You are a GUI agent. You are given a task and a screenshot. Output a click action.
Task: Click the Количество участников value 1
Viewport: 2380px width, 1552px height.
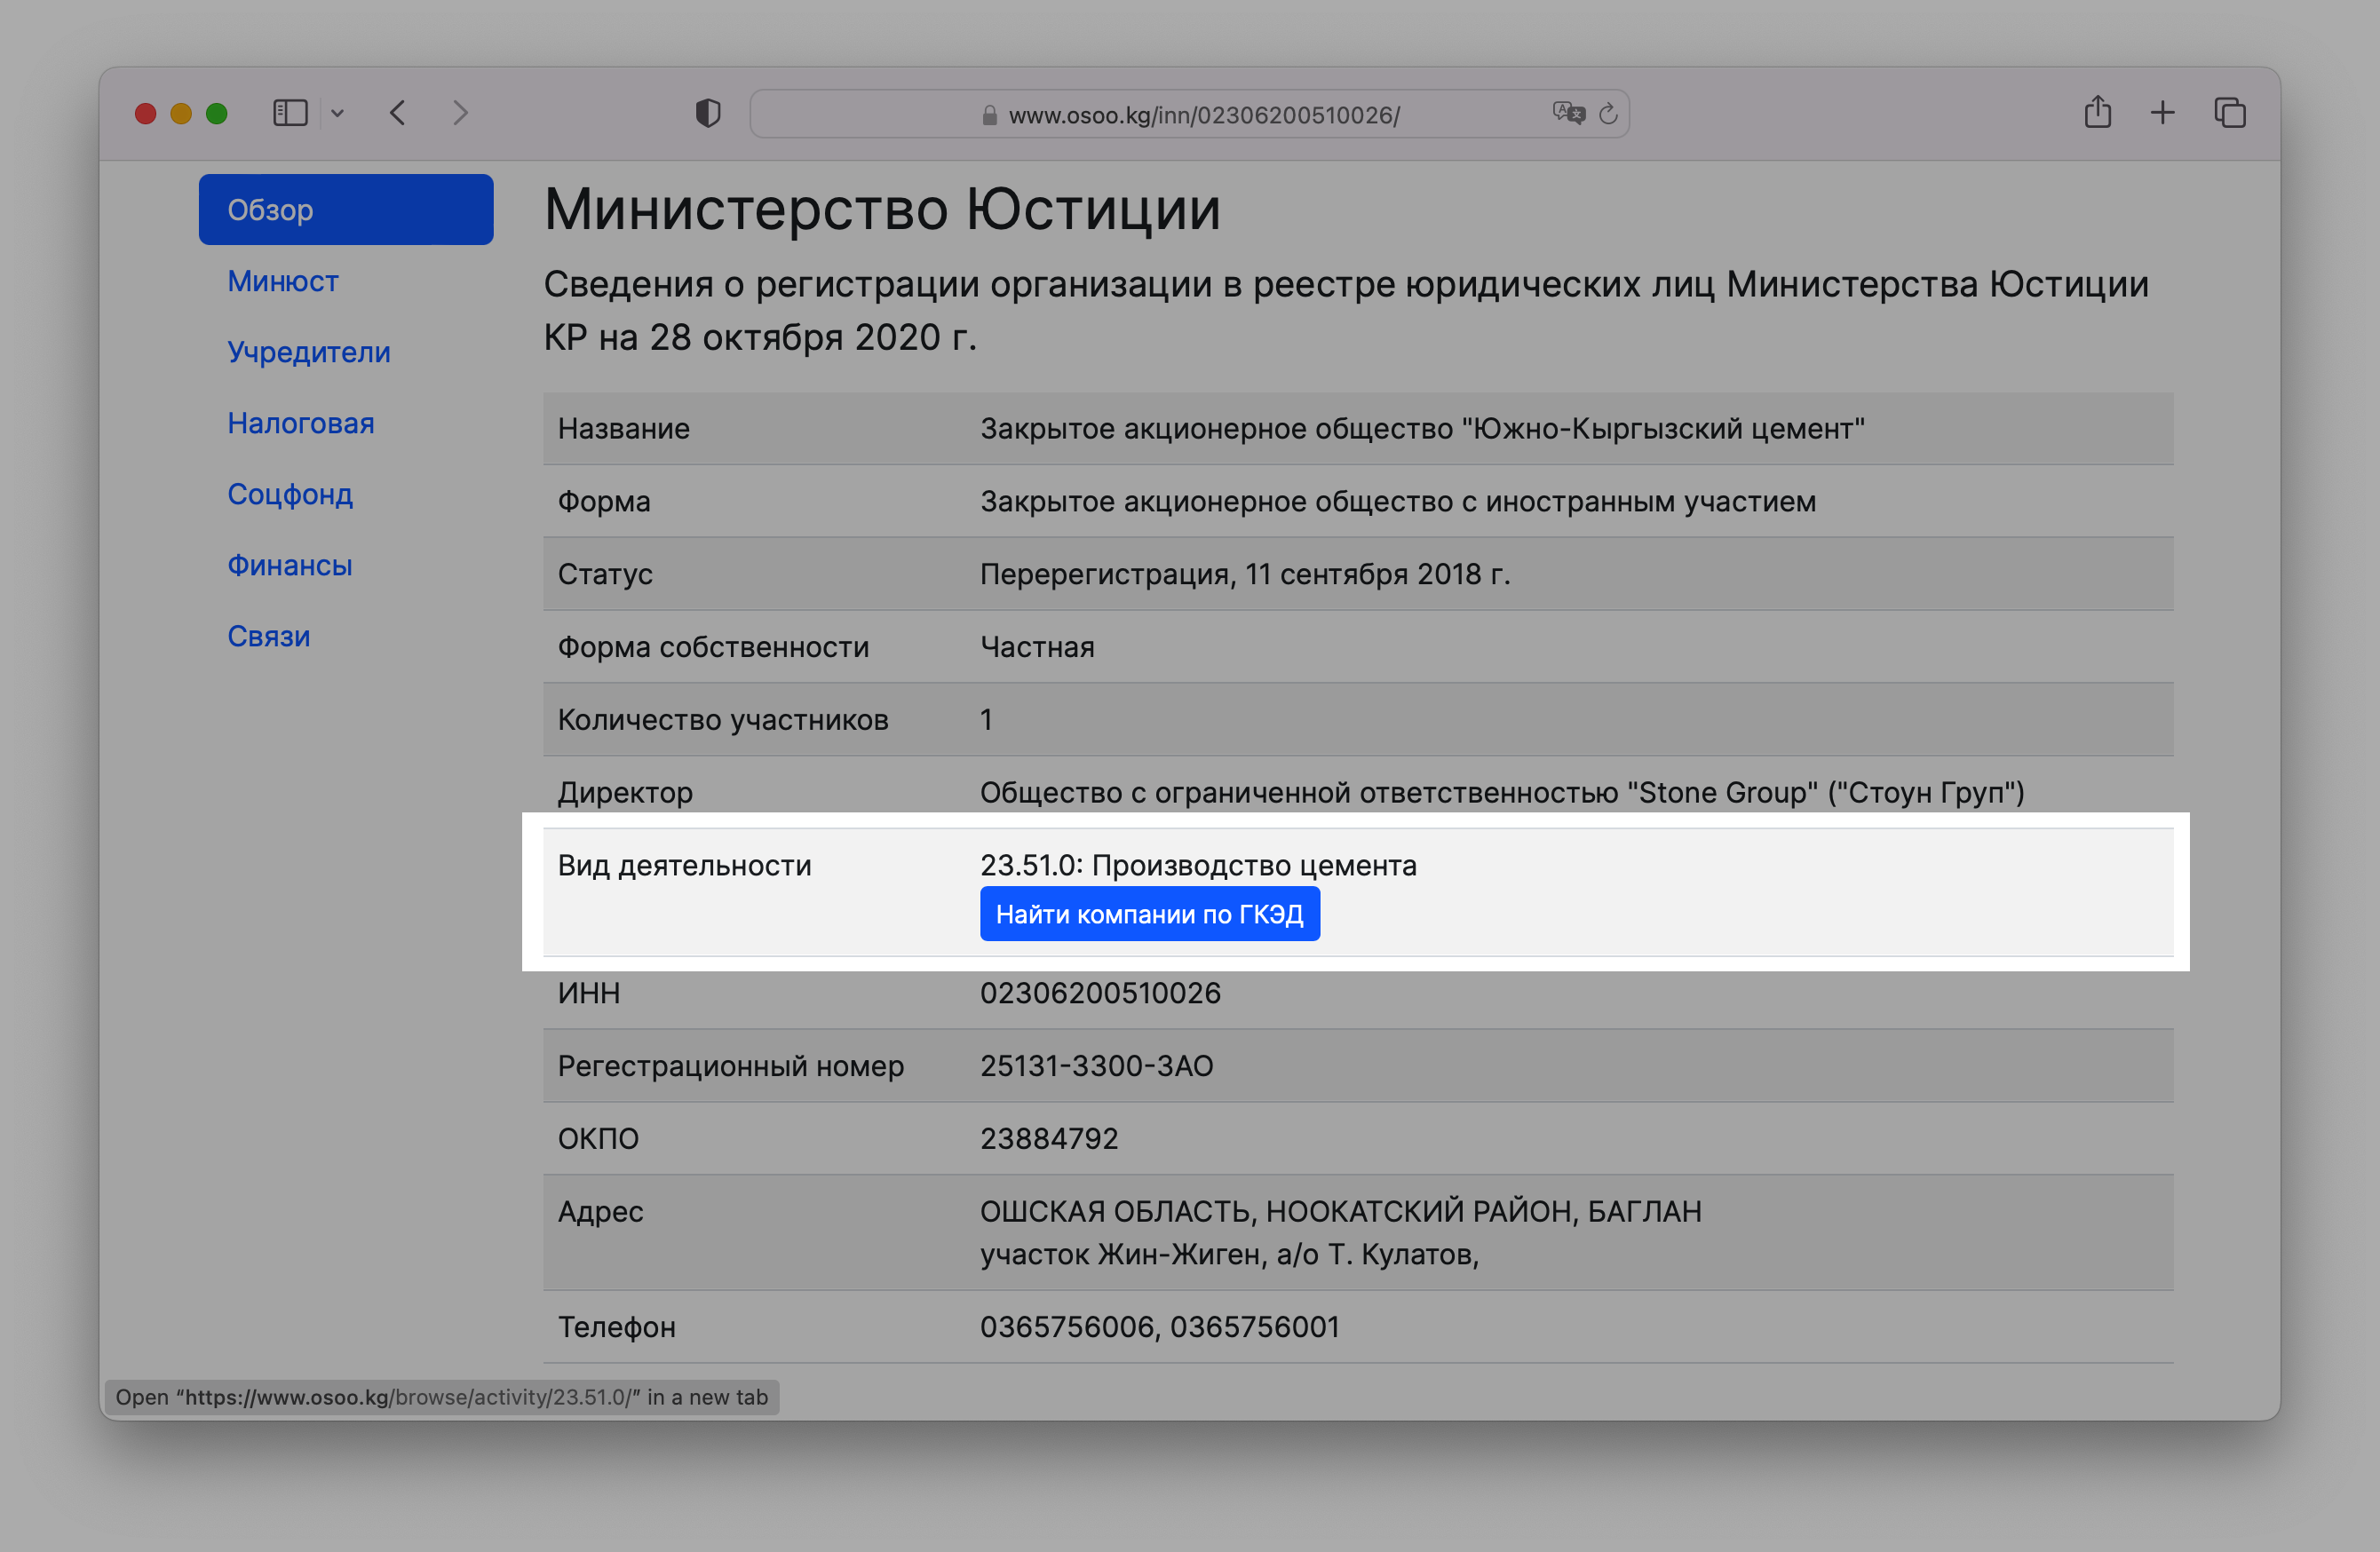click(x=986, y=720)
